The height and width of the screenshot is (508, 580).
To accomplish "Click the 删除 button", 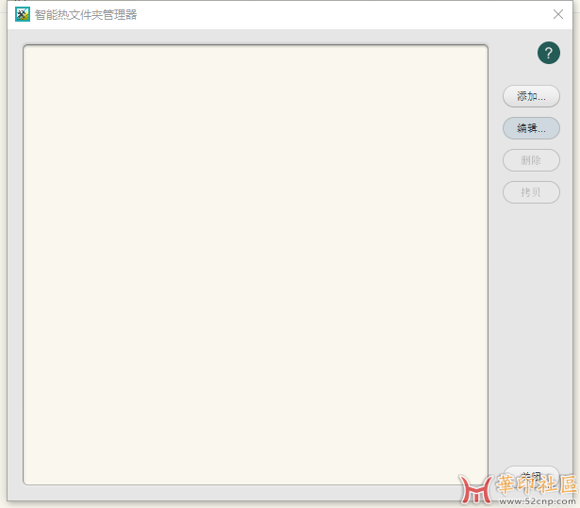I will point(531,160).
